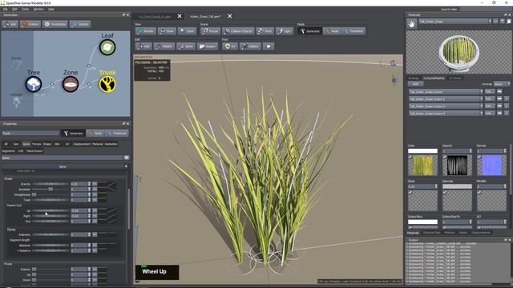Select the Zone node in Generation graph
This screenshot has width=513, height=288.
[x=71, y=84]
